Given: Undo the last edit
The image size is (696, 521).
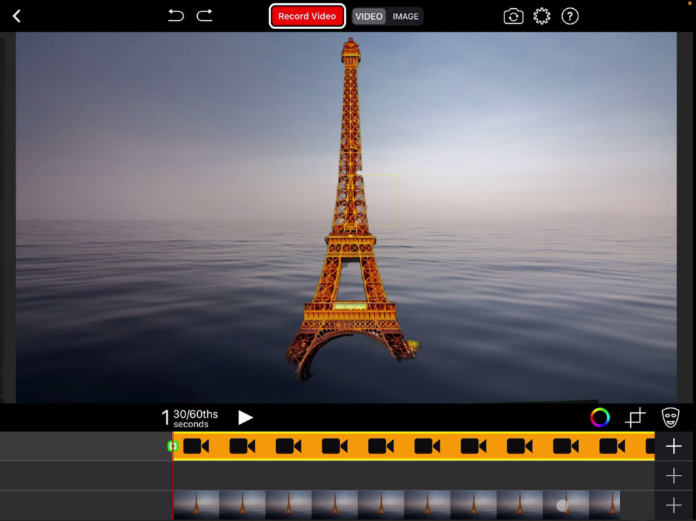Looking at the screenshot, I should click(176, 16).
